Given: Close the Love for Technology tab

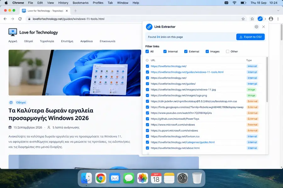Looking at the screenshot, I should tap(67, 11).
